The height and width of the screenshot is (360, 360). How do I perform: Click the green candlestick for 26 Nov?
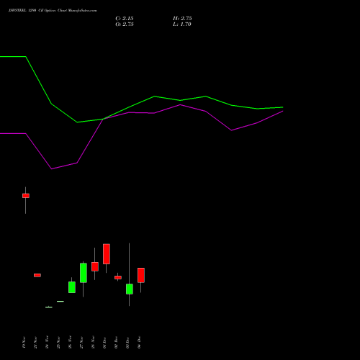click(x=72, y=287)
